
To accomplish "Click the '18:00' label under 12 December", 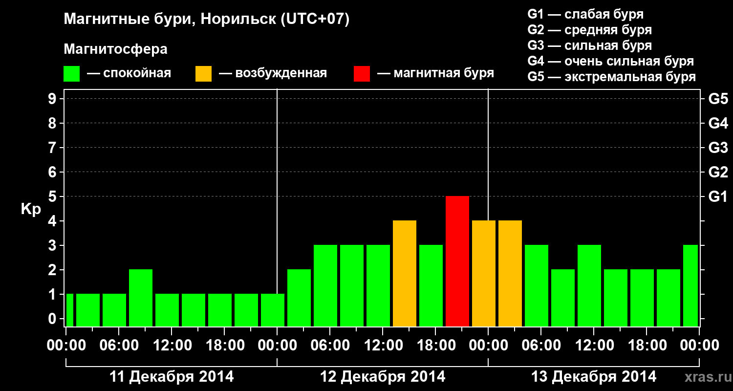I will (x=435, y=346).
